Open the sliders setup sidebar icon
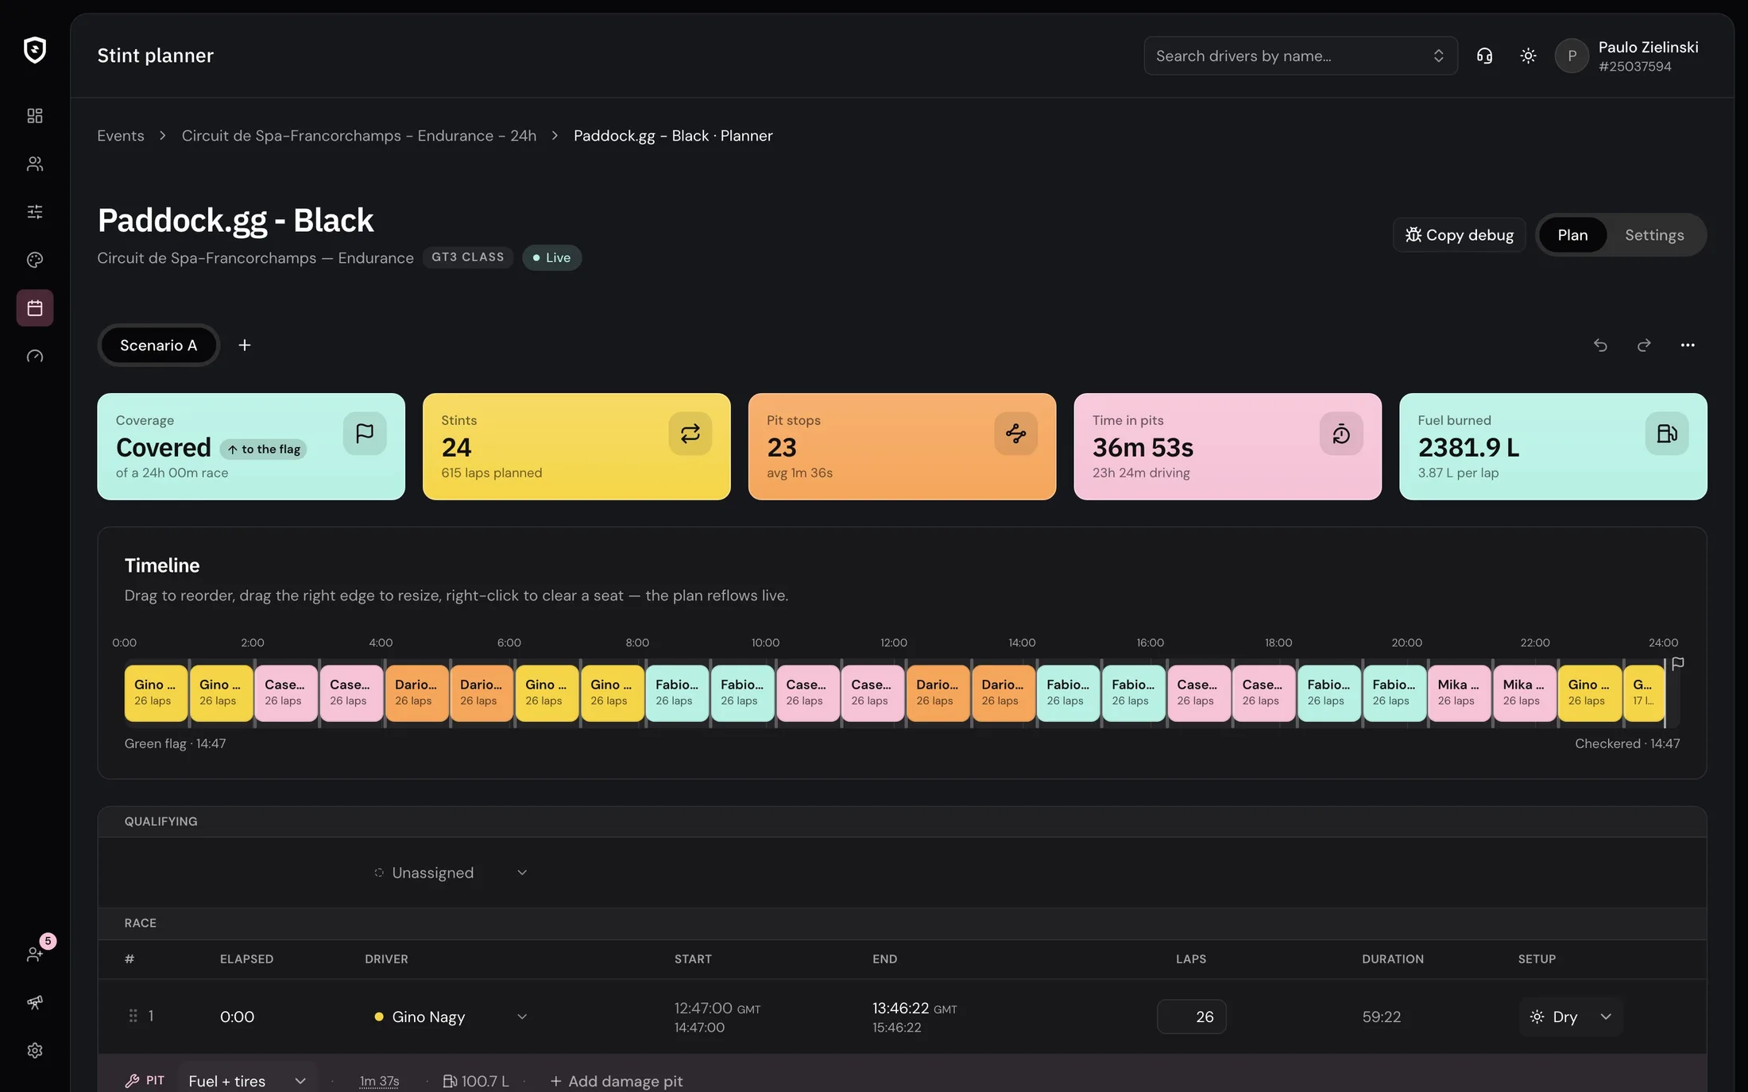1748x1092 pixels. click(x=35, y=211)
